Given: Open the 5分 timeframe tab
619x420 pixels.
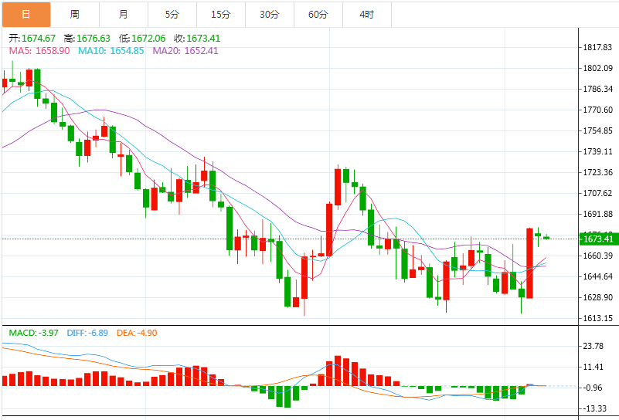Looking at the screenshot, I should 172,15.
